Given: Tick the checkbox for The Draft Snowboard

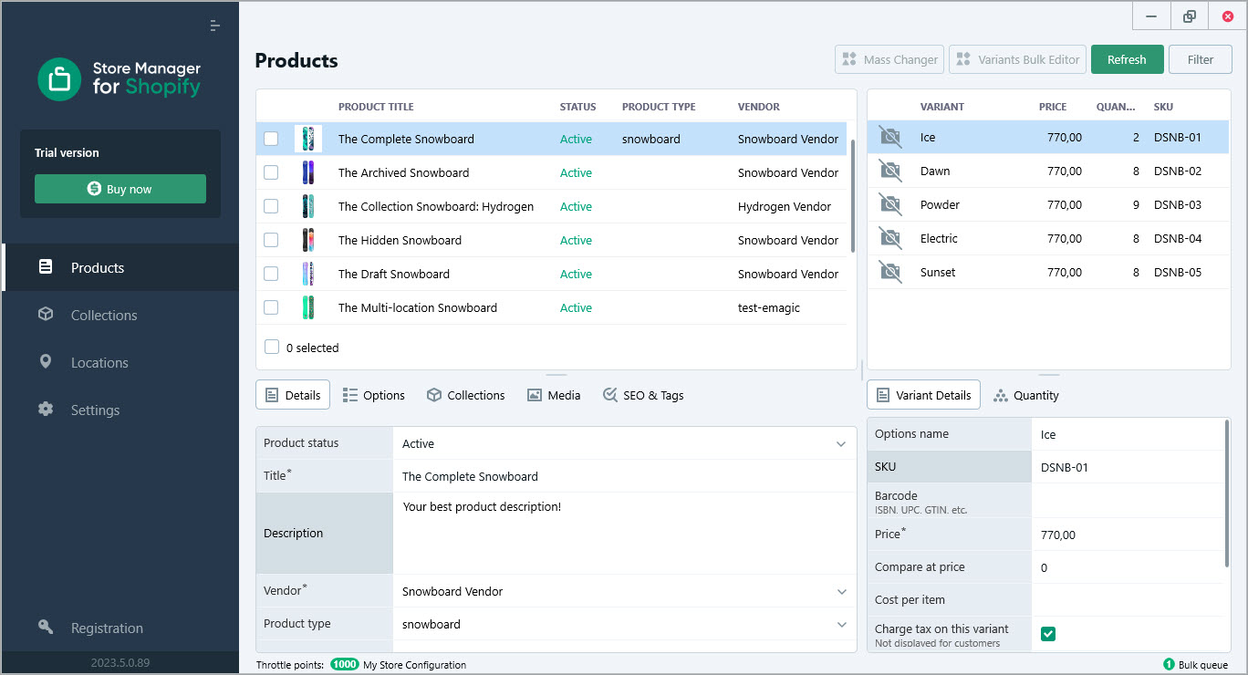Looking at the screenshot, I should (x=271, y=274).
